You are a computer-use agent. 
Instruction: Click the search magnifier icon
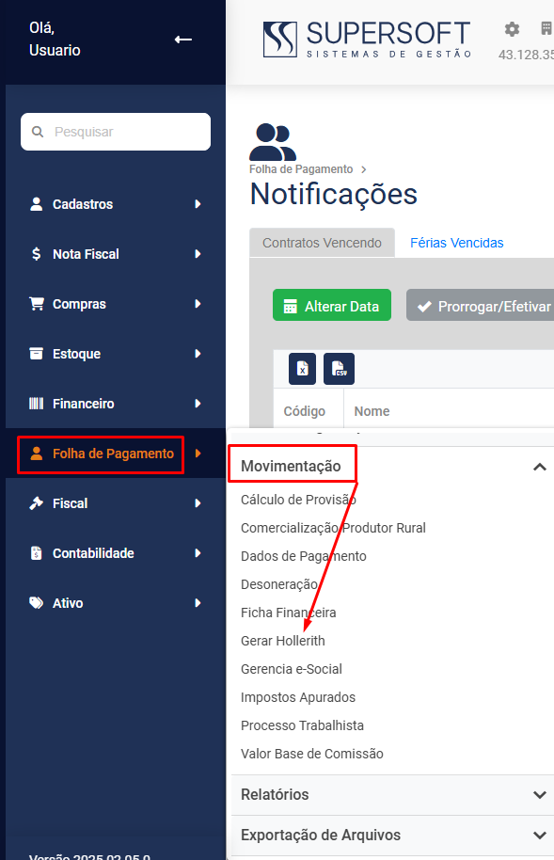coord(38,132)
